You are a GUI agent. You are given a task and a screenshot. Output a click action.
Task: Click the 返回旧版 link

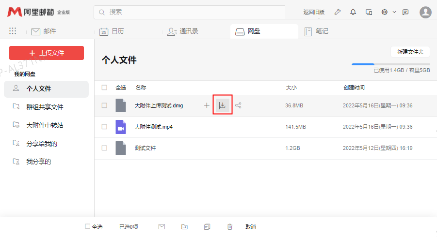(x=314, y=12)
